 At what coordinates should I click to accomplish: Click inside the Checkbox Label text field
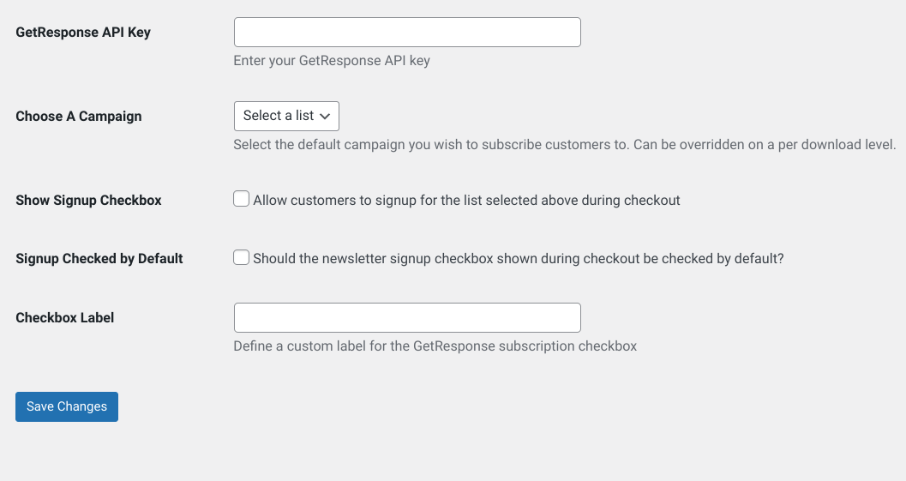point(407,317)
